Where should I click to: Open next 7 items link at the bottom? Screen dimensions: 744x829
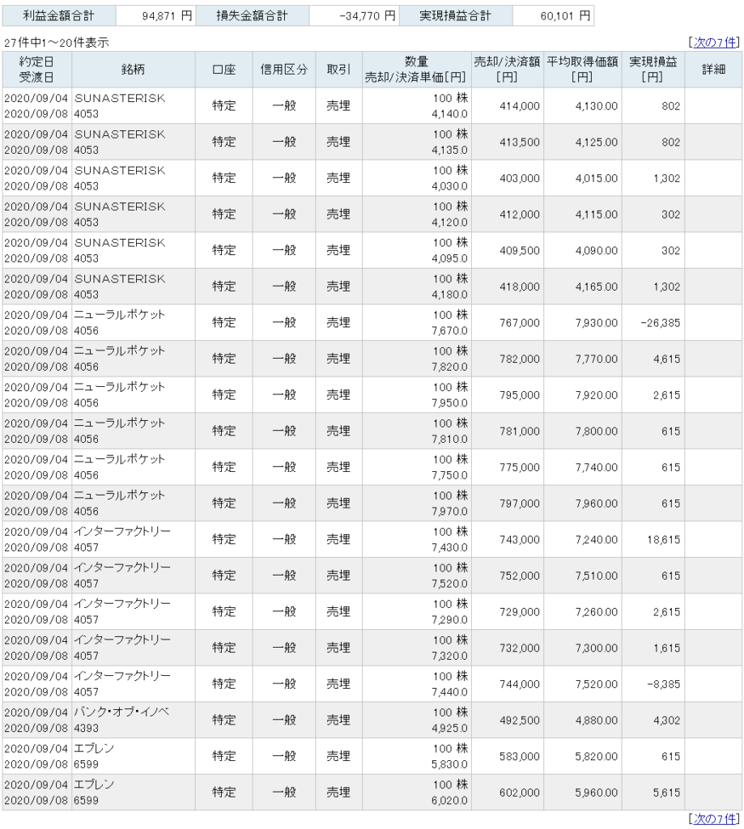(x=718, y=818)
